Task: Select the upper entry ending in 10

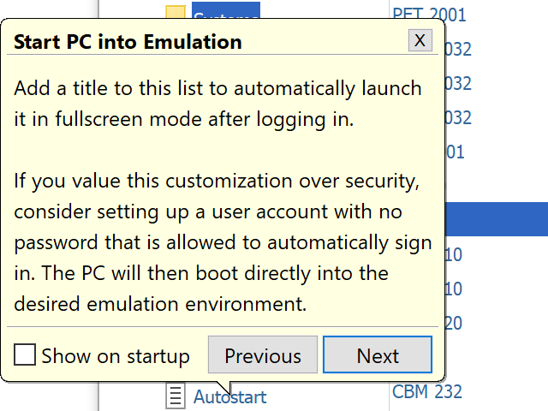Action: [454, 254]
